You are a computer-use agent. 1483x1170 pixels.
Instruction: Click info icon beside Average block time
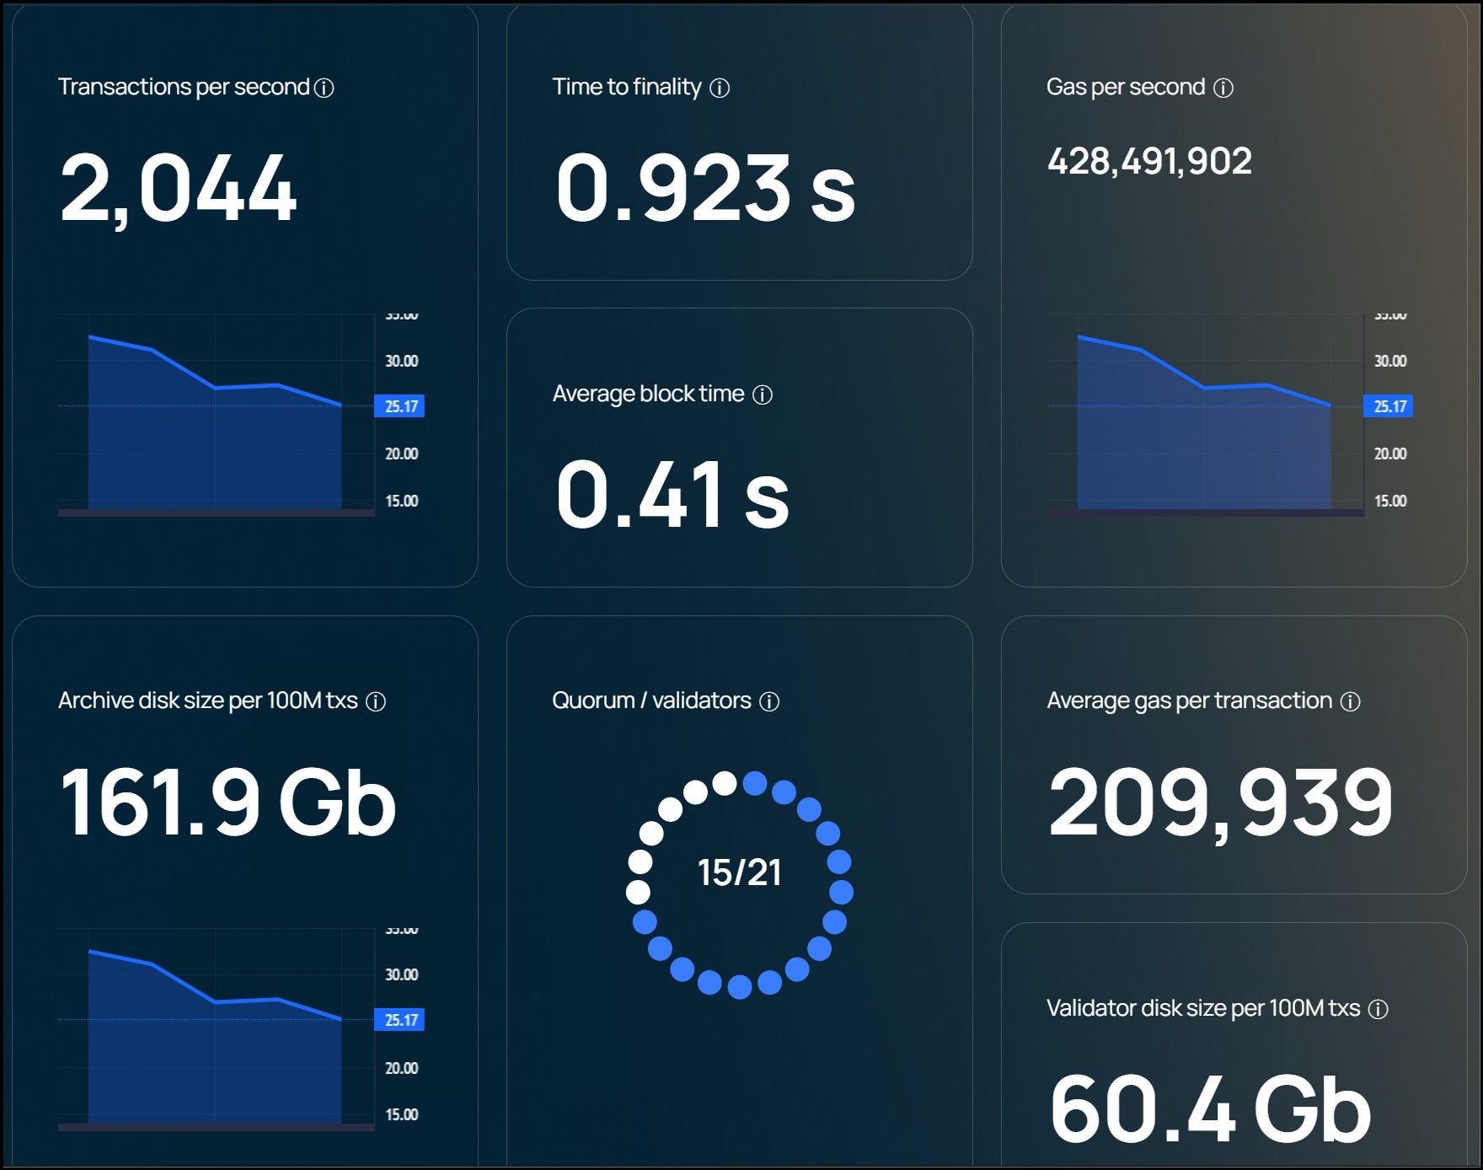tap(763, 394)
